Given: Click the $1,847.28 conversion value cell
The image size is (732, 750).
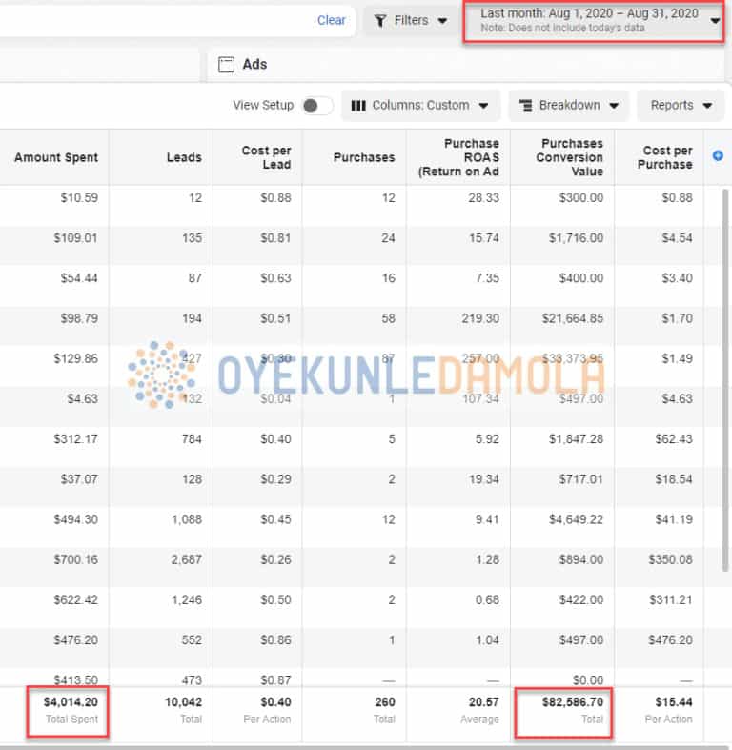Looking at the screenshot, I should [x=576, y=438].
